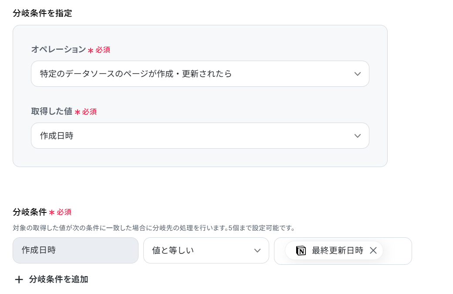Click the greyed 作成日時 condition field
The image size is (453, 294).
point(75,250)
